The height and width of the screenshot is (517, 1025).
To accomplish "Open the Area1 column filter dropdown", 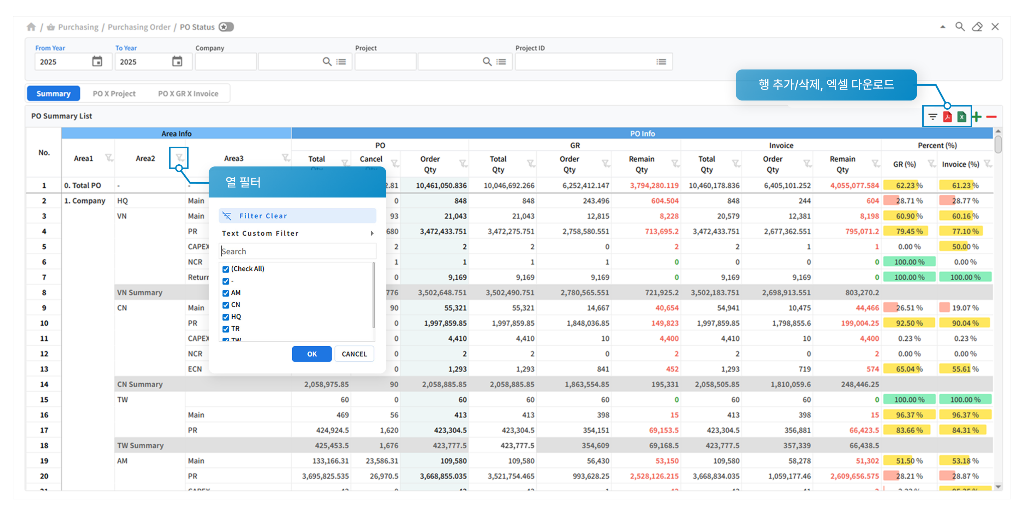I will tap(109, 158).
